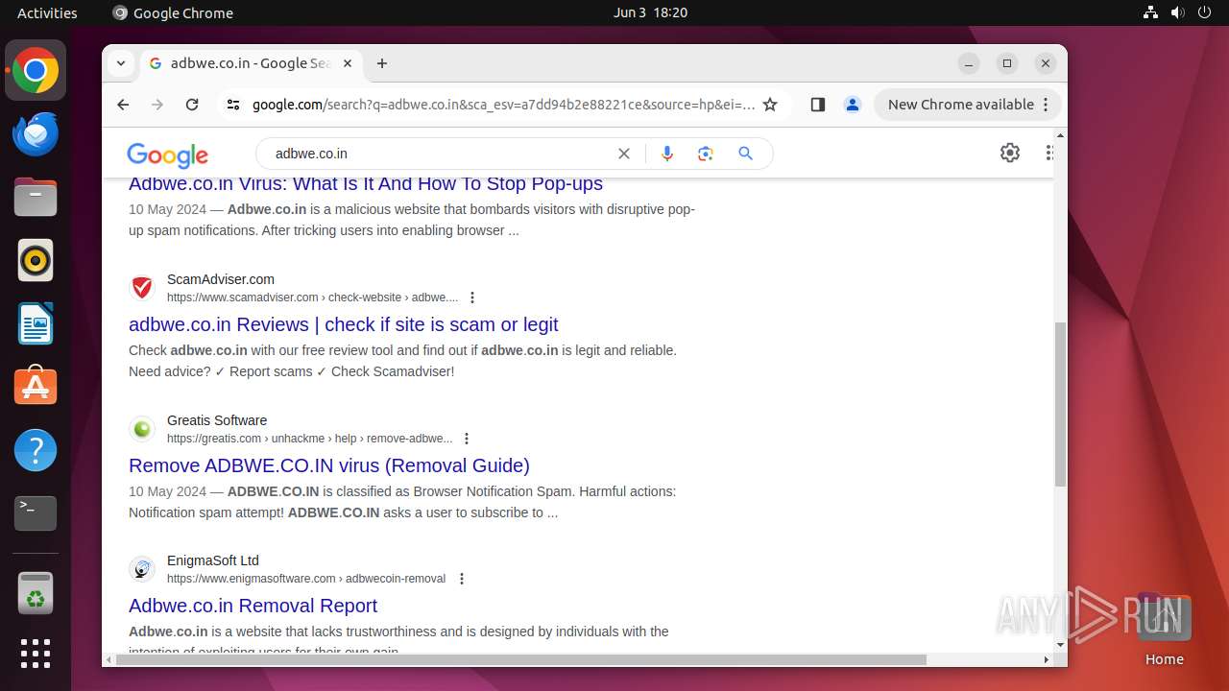This screenshot has height=691, width=1229.
Task: Go back to previous page
Action: click(123, 105)
